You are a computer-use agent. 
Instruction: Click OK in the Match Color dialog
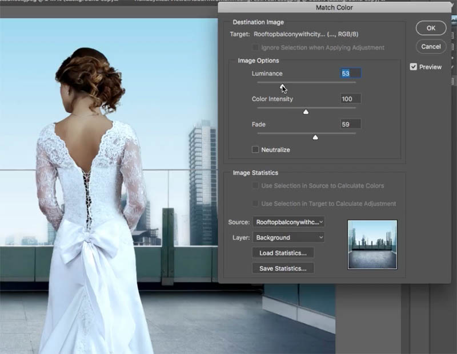431,28
